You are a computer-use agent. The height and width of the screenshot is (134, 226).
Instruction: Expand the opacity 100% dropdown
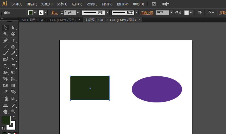(171, 13)
